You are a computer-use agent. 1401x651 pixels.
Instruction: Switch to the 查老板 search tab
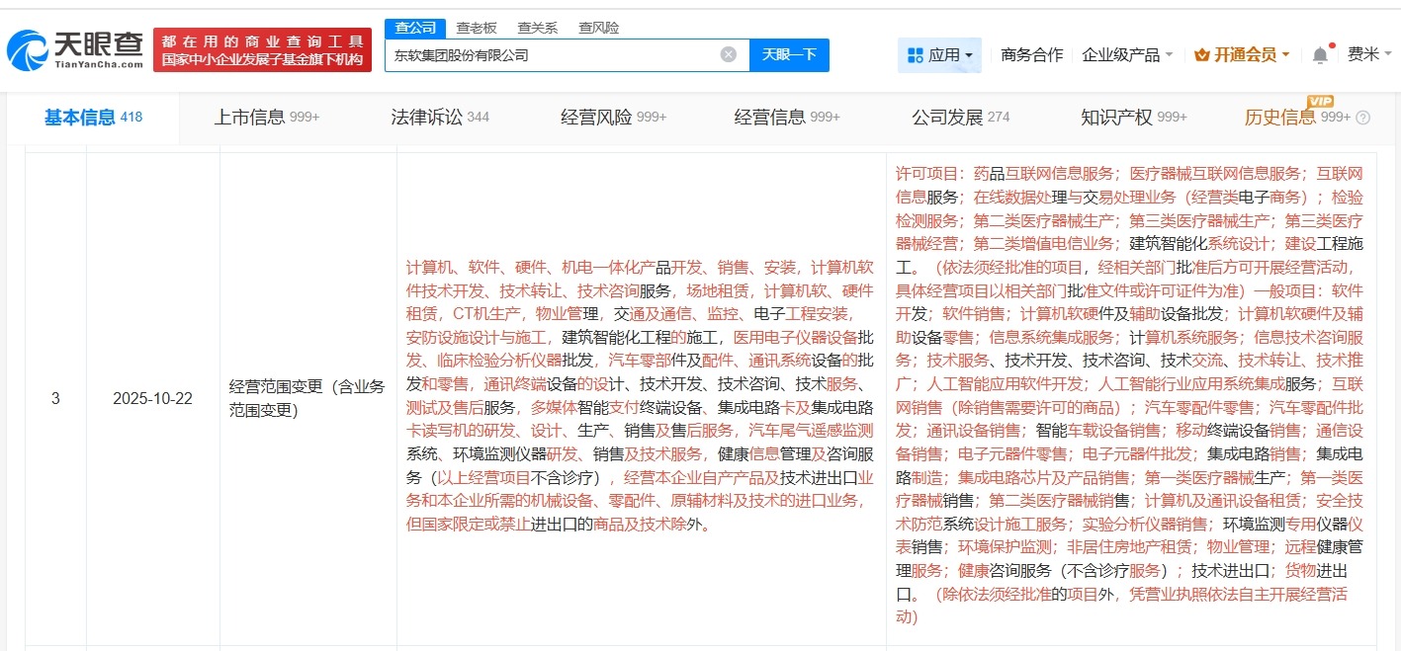(x=477, y=27)
